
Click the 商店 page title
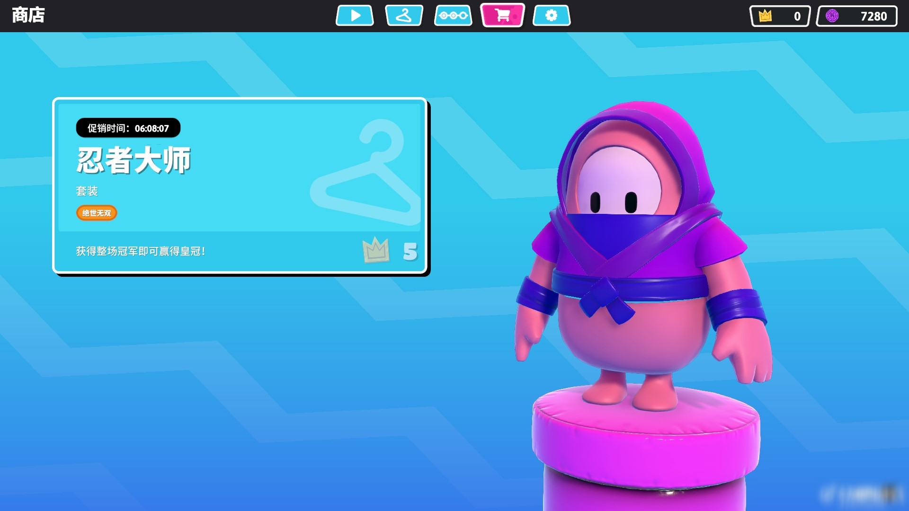point(28,15)
